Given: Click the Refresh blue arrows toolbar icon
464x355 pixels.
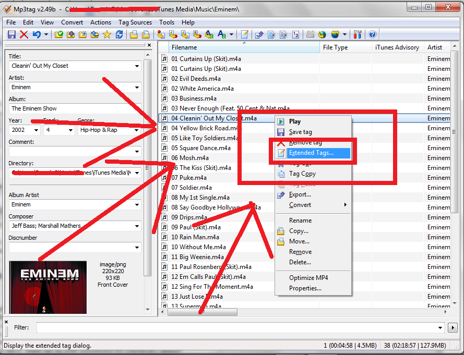Looking at the screenshot, I should (119, 34).
